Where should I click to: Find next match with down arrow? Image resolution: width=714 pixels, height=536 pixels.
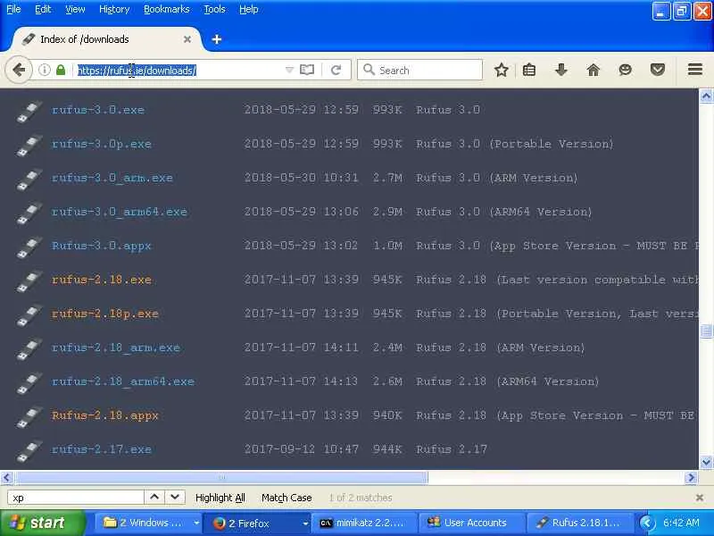(175, 497)
